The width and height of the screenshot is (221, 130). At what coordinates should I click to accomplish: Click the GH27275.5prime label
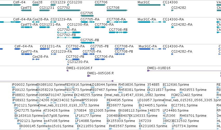click(28, 111)
